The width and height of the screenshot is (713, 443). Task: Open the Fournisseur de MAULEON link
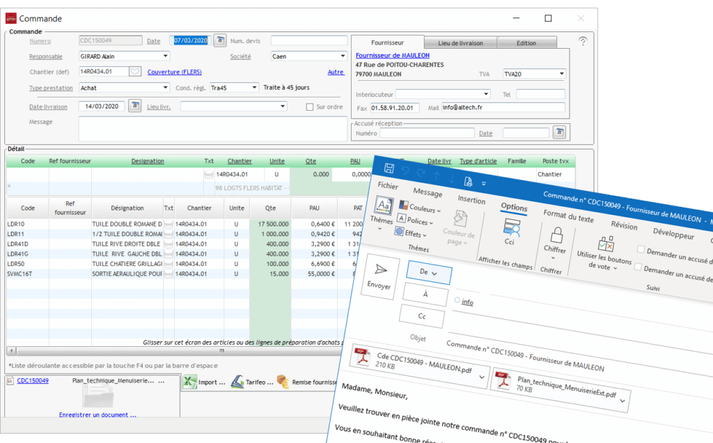click(x=393, y=56)
